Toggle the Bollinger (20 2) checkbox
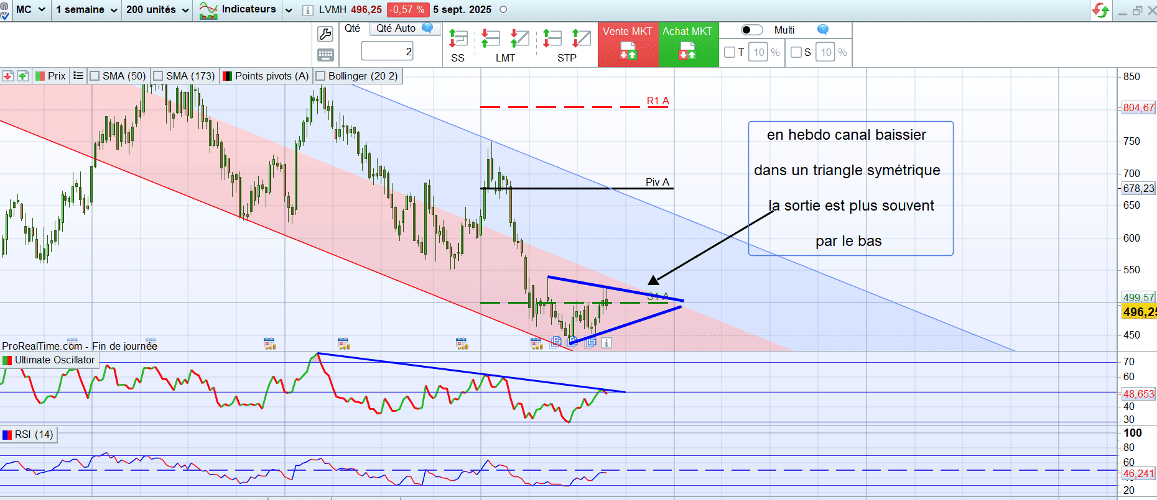Screen dimensions: 1157x500 (320, 76)
